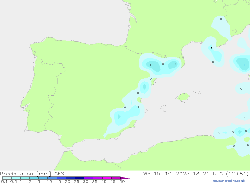The image size is (250, 183).
Task: Open the weatheronline.co.uk copyright link
Action: [x=229, y=181]
